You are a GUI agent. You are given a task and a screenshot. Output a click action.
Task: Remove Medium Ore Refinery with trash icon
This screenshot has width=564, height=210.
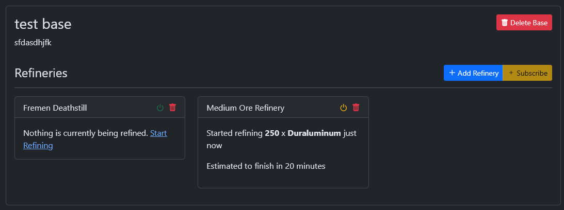coord(356,108)
